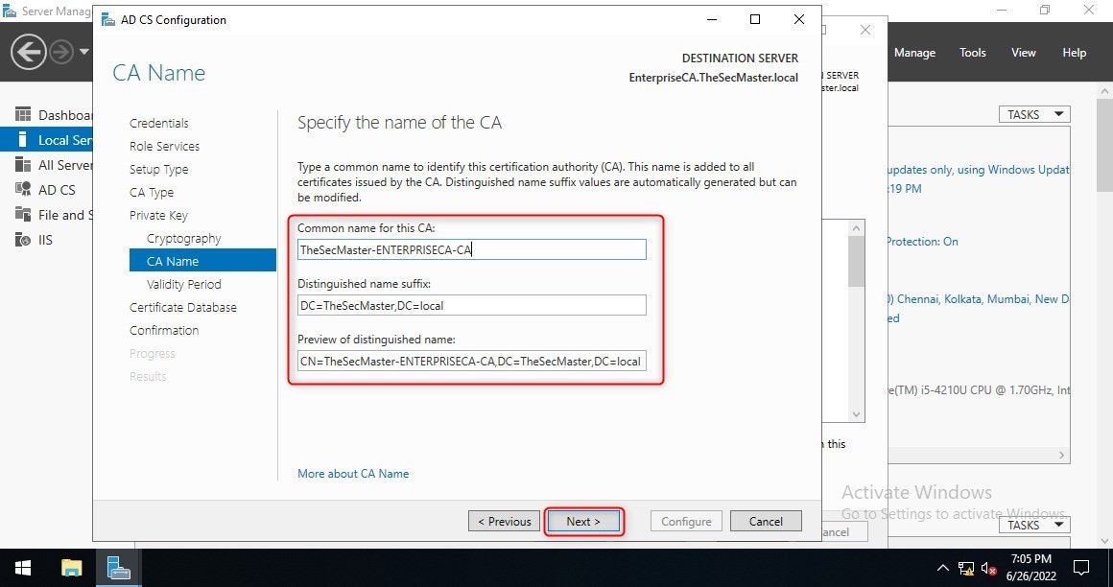The height and width of the screenshot is (587, 1113).
Task: Open the Windows Start menu
Action: point(23,568)
